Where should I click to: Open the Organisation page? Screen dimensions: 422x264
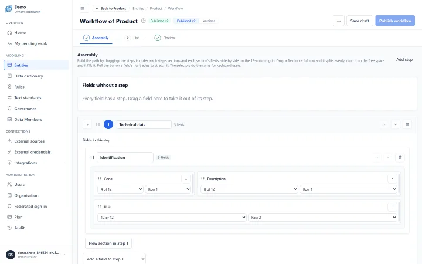pos(36,195)
